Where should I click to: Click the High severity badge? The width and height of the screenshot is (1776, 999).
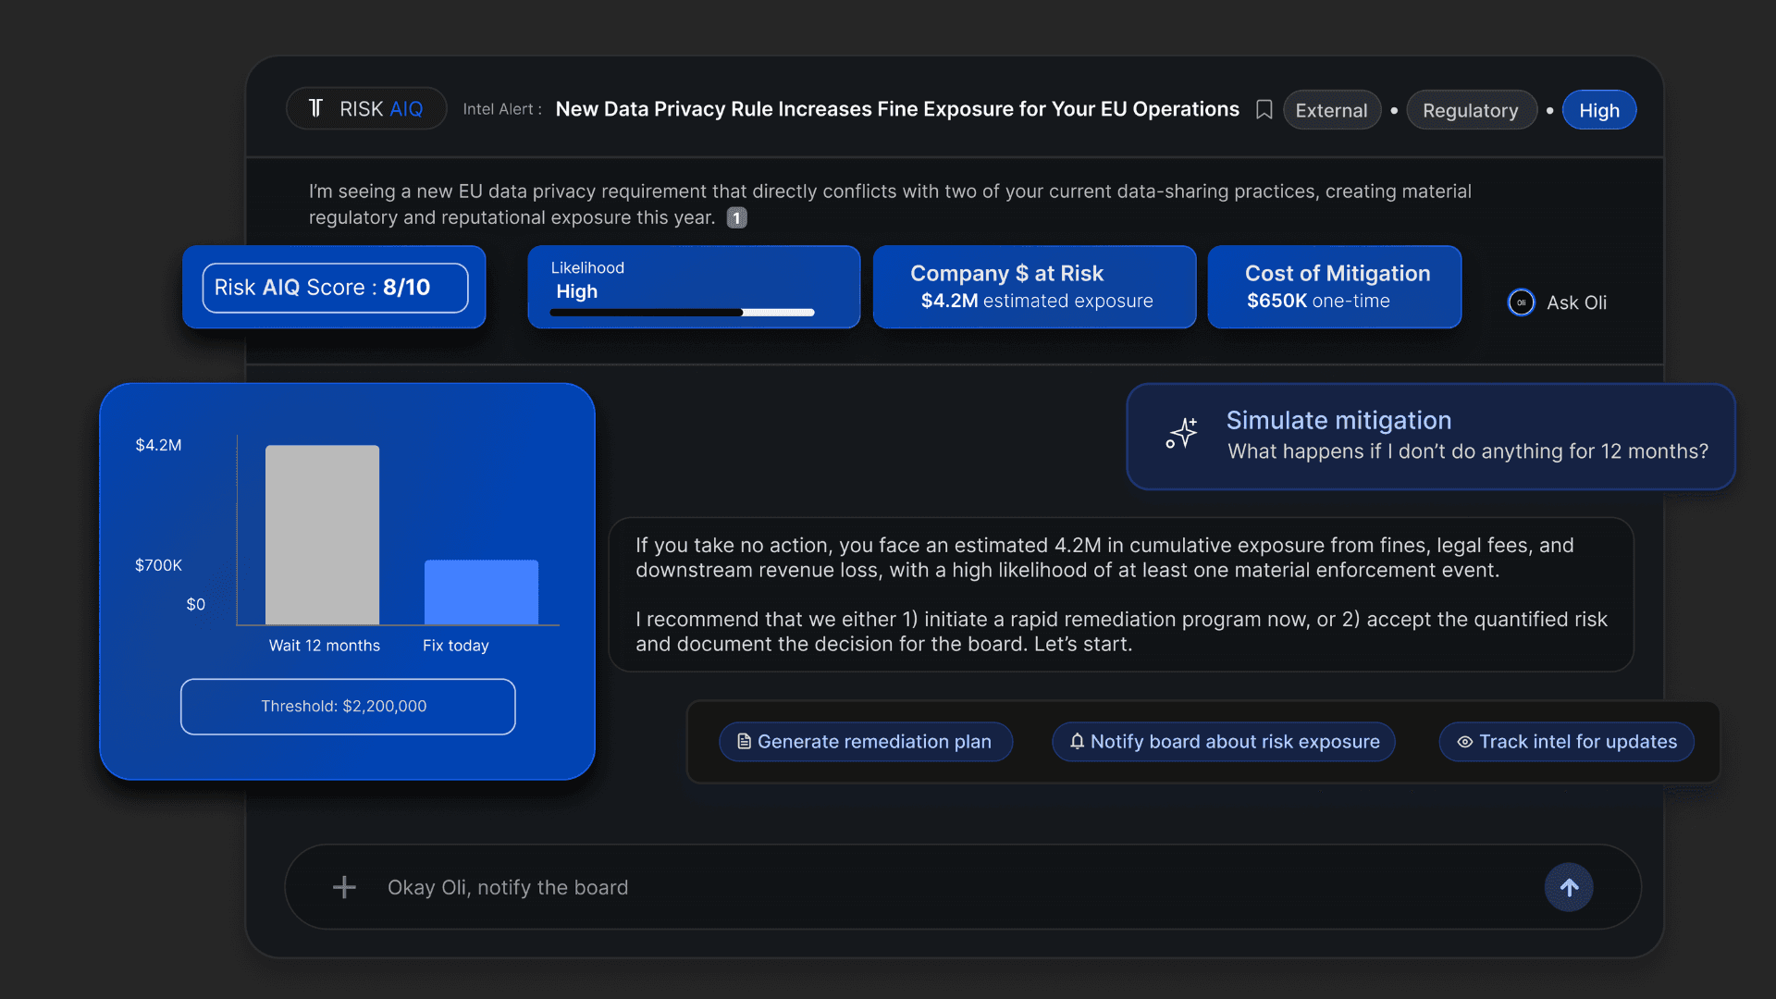click(x=1598, y=111)
